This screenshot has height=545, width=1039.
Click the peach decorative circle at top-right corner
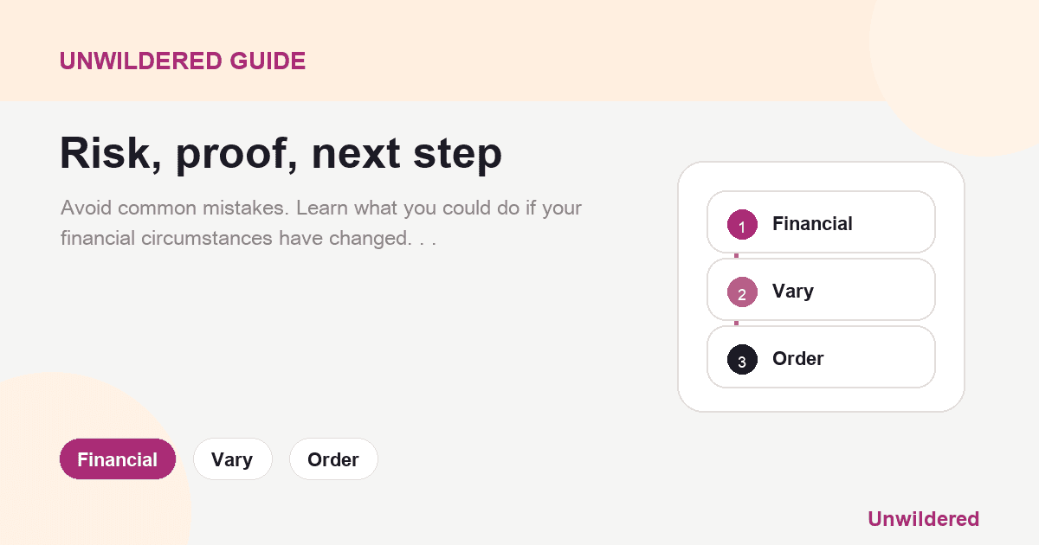(961, 69)
